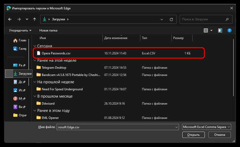Sort by Дата изменения column header
Viewport: 240px width, 147px height.
116,38
